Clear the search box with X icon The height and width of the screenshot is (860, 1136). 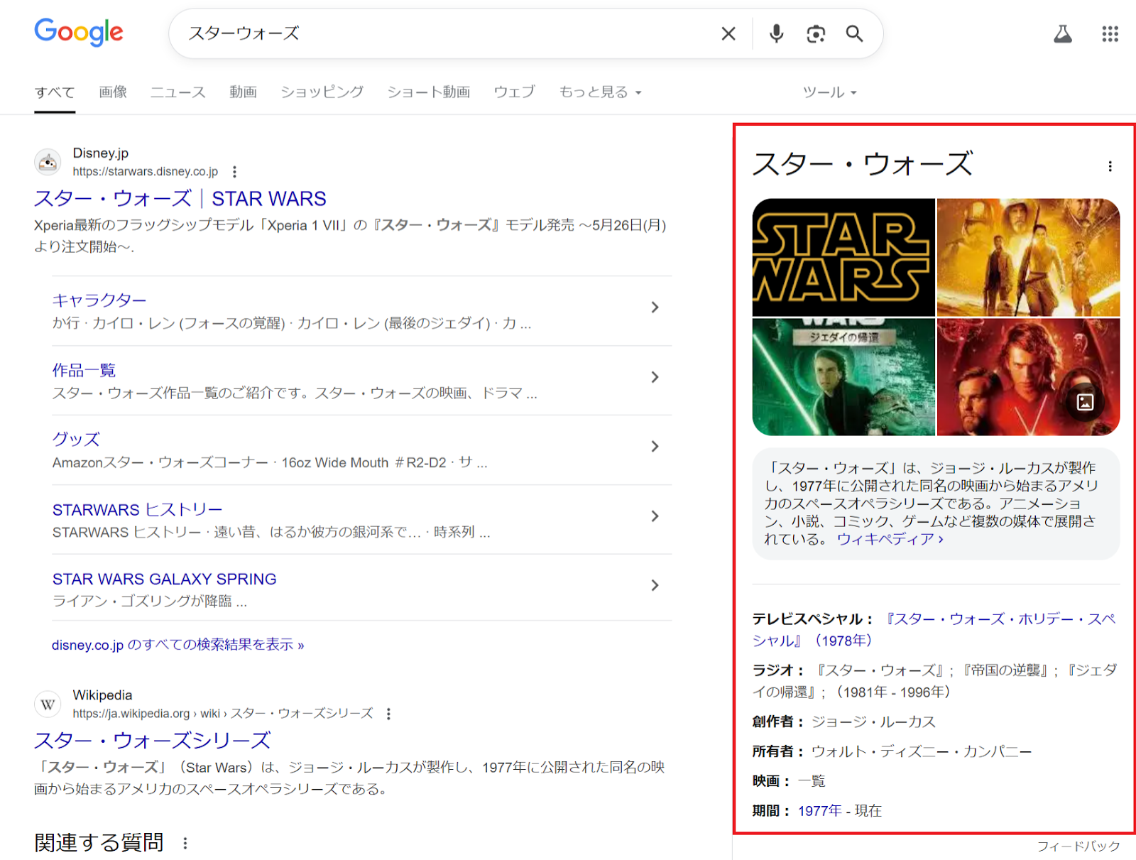(x=728, y=33)
